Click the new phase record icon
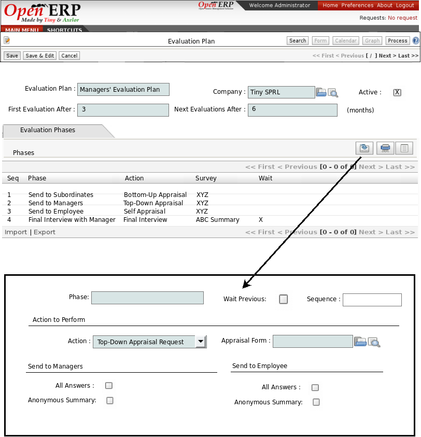 (x=364, y=148)
